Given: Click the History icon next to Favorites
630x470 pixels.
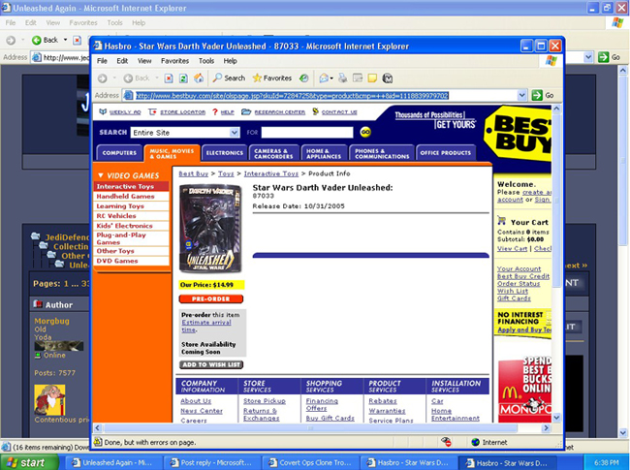Looking at the screenshot, I should [x=304, y=78].
